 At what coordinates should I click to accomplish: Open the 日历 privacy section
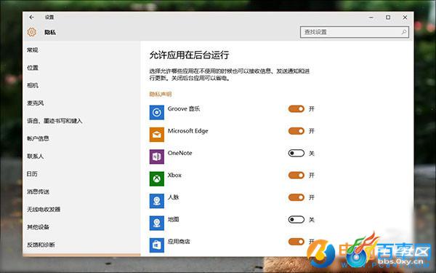(32, 174)
